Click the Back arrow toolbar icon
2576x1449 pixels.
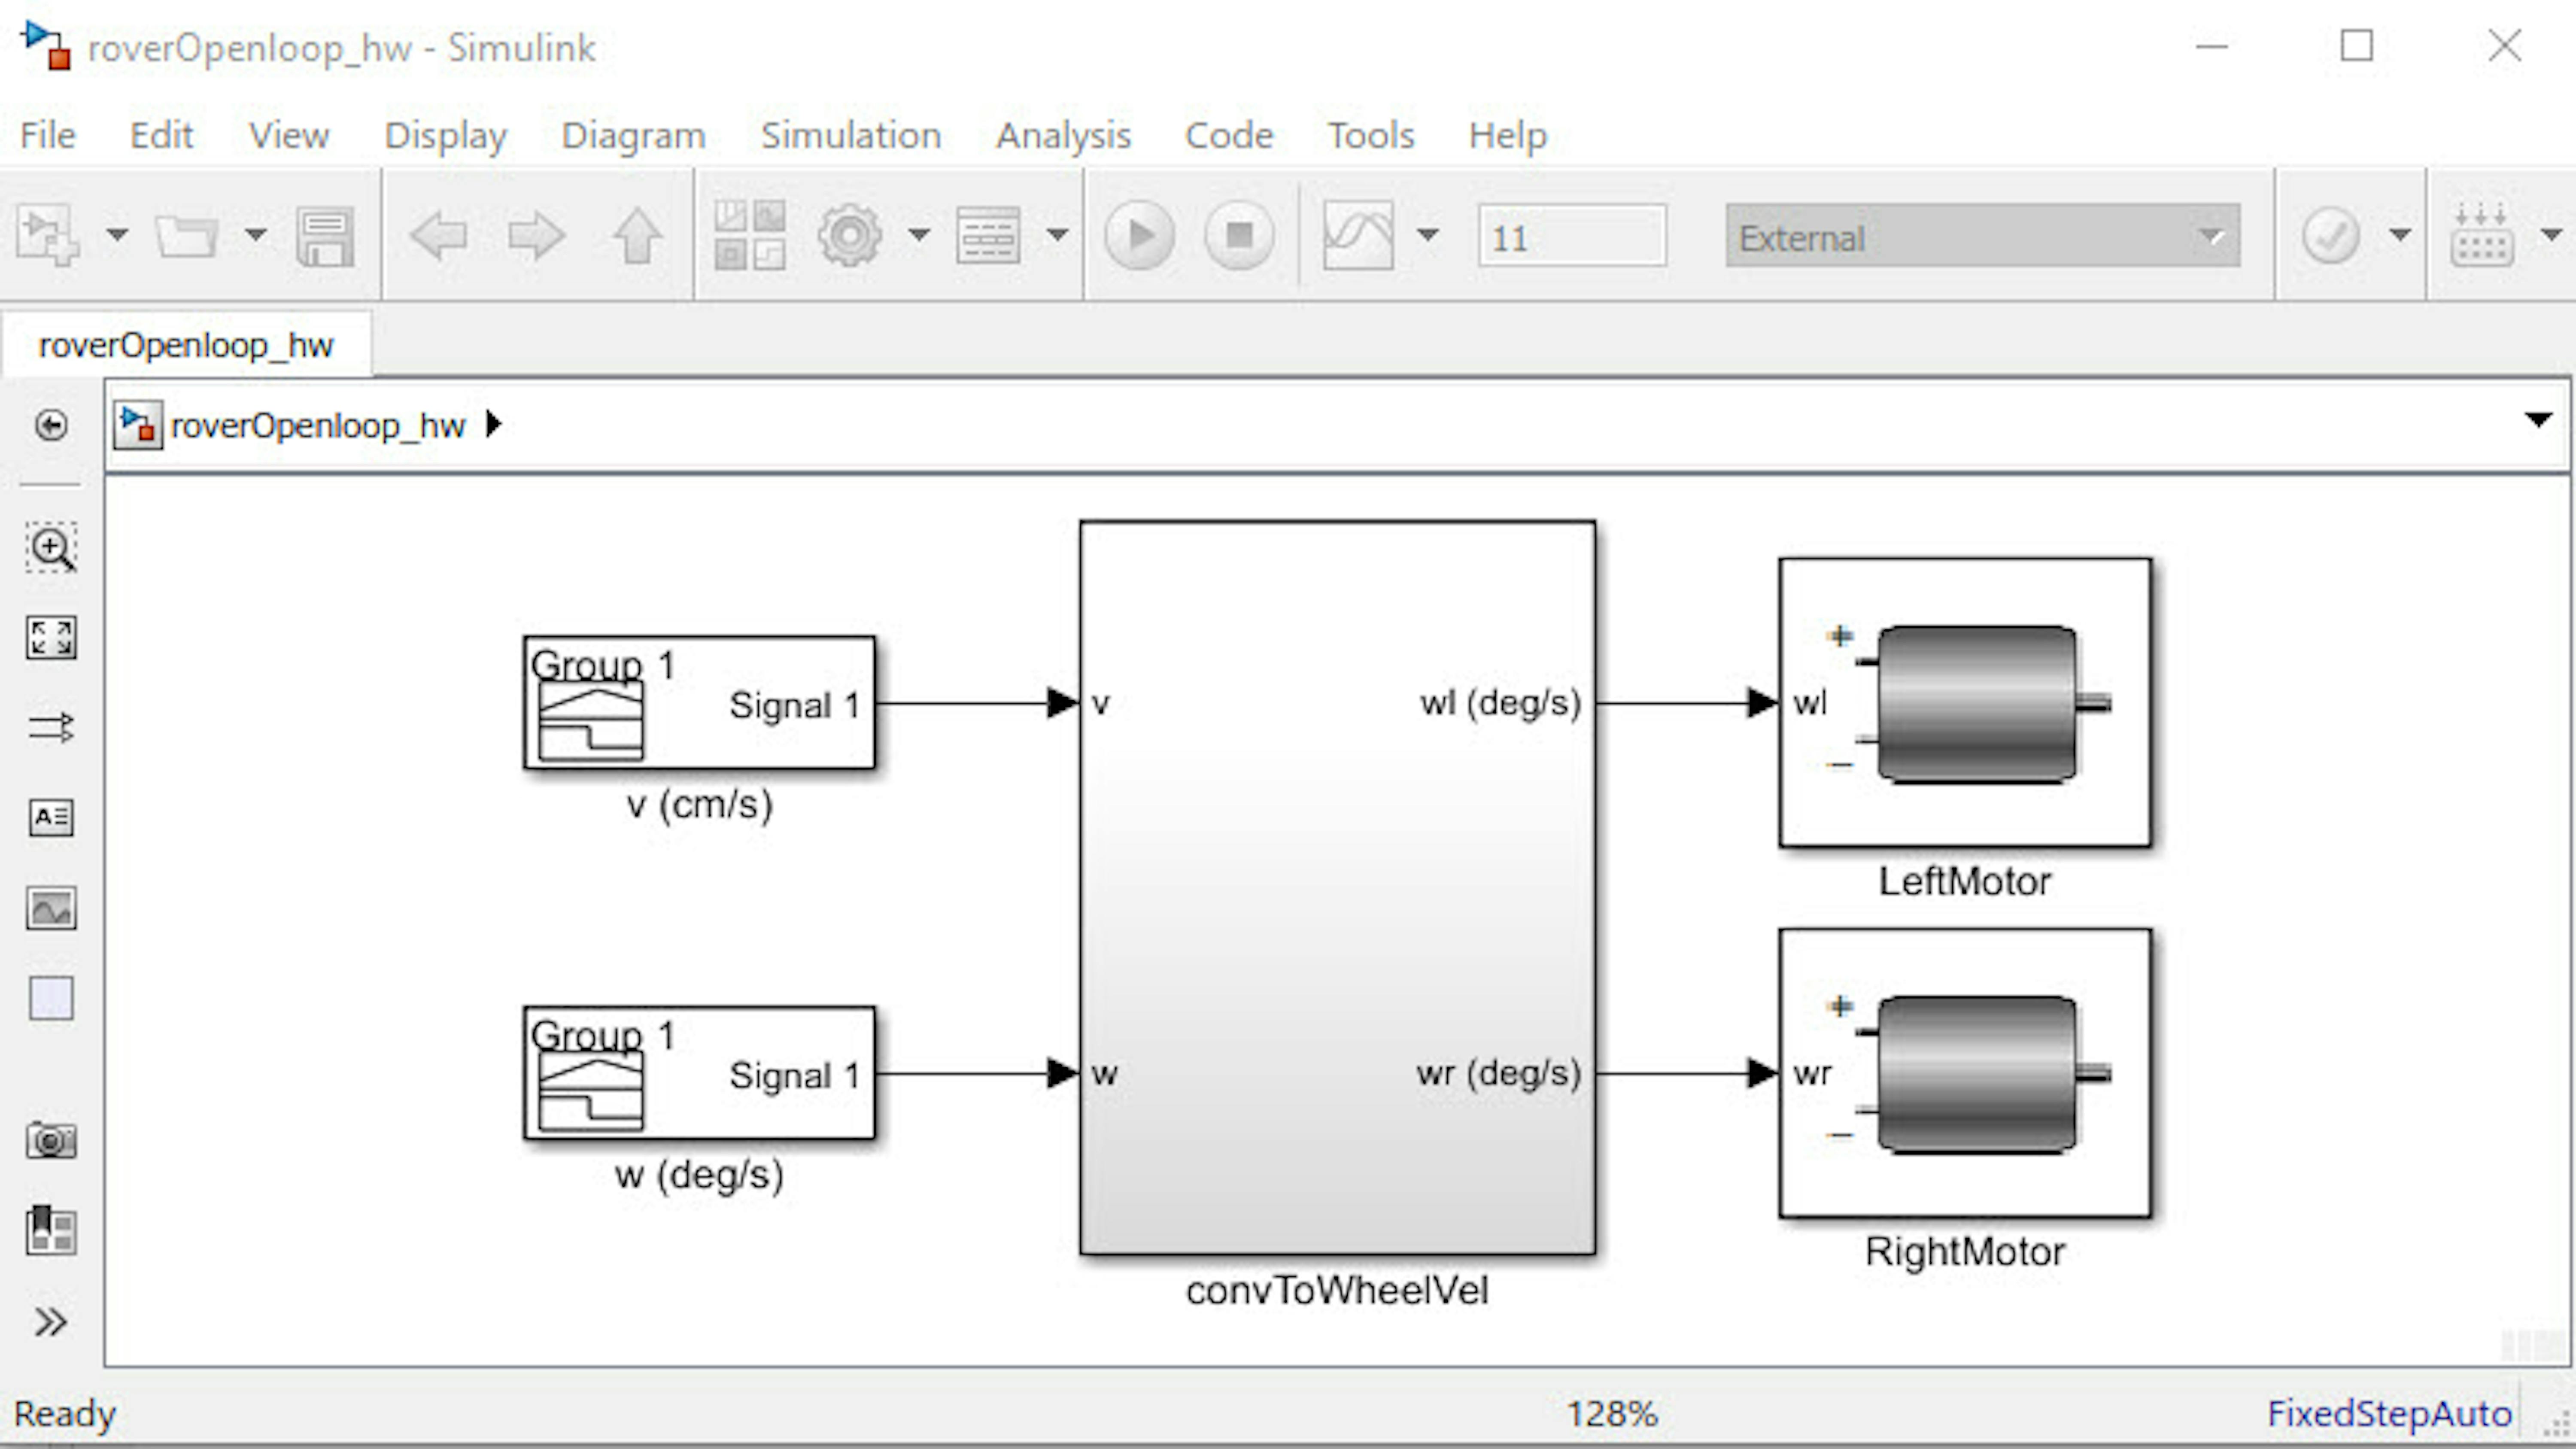coord(438,236)
